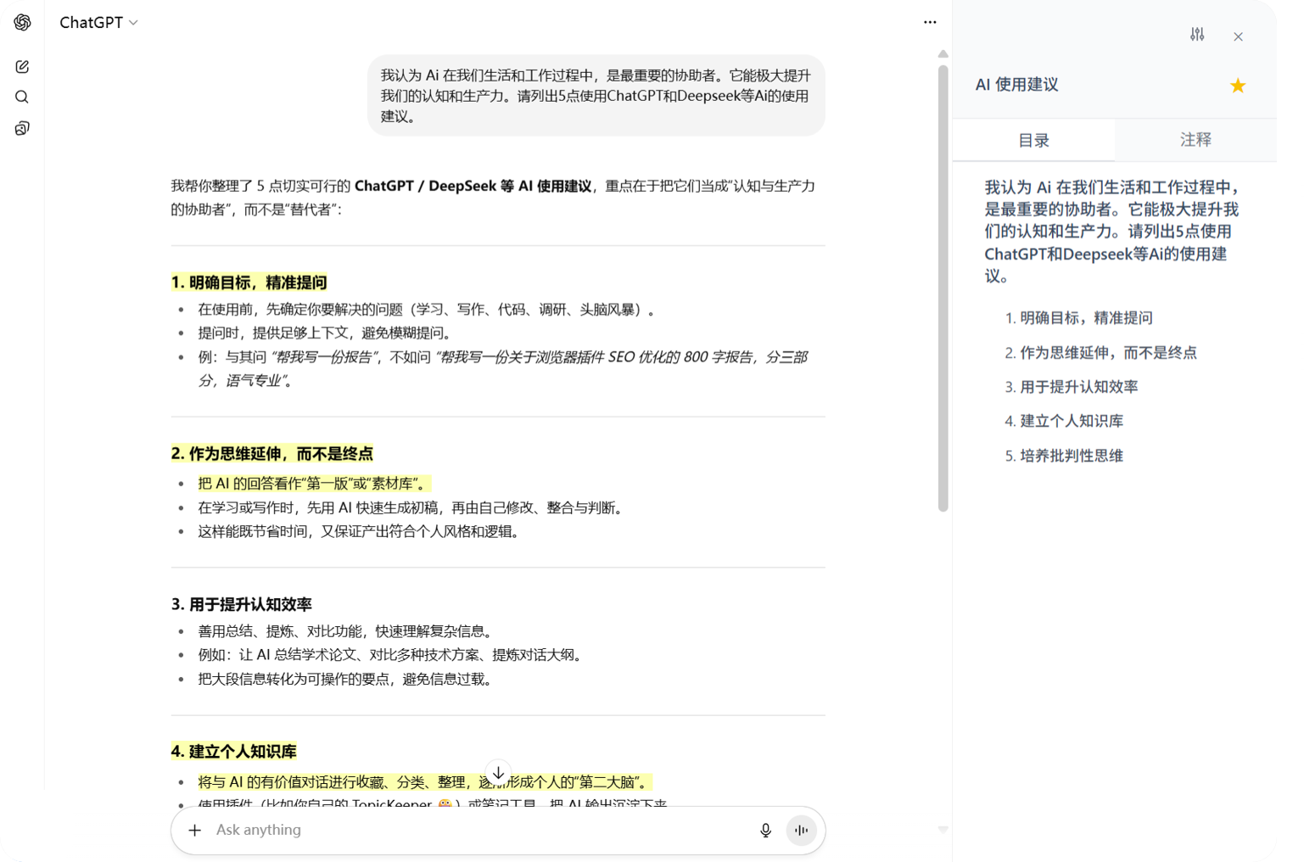The height and width of the screenshot is (862, 1304).
Task: Jump to outline item 用于提升认知效率
Action: tap(1071, 387)
